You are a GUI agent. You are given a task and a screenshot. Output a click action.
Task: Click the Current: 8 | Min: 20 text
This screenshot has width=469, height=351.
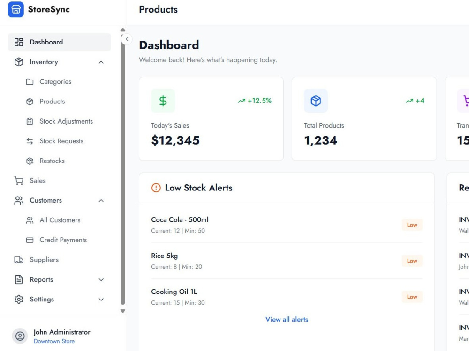coord(176,267)
